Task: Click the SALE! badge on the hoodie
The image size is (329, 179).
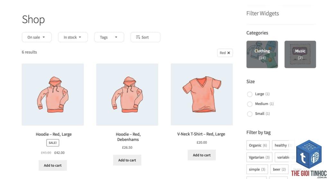Action: (53, 143)
